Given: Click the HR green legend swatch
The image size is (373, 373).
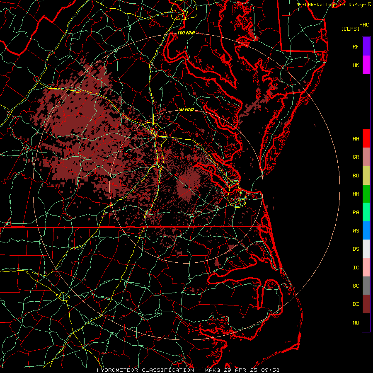Looking at the screenshot, I should coord(366,194).
